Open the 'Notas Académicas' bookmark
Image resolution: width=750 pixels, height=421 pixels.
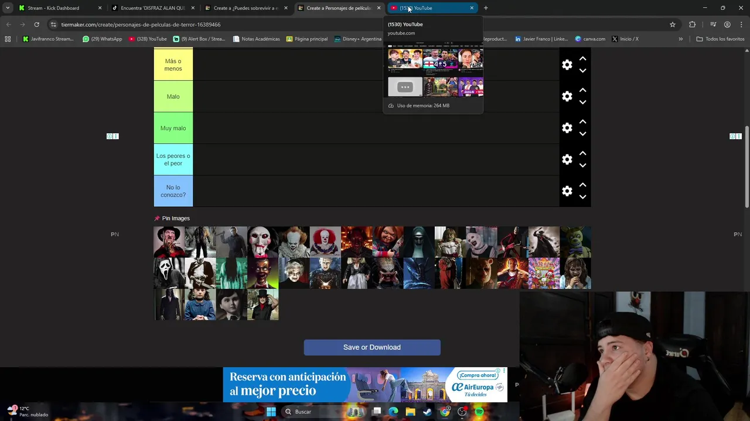click(257, 39)
